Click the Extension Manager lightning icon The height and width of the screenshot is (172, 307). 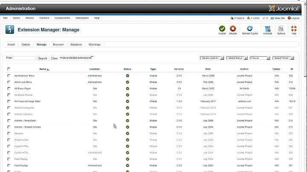tap(10, 29)
